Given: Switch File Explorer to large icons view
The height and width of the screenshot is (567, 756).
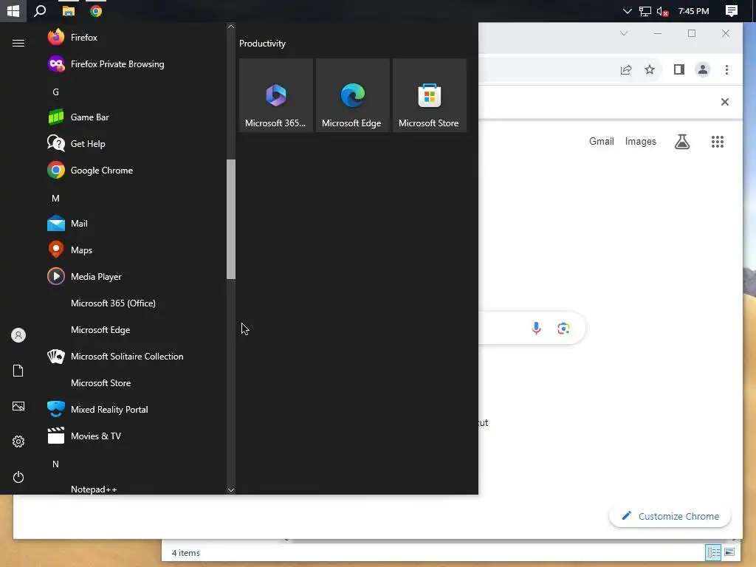Looking at the screenshot, I should click(x=729, y=552).
